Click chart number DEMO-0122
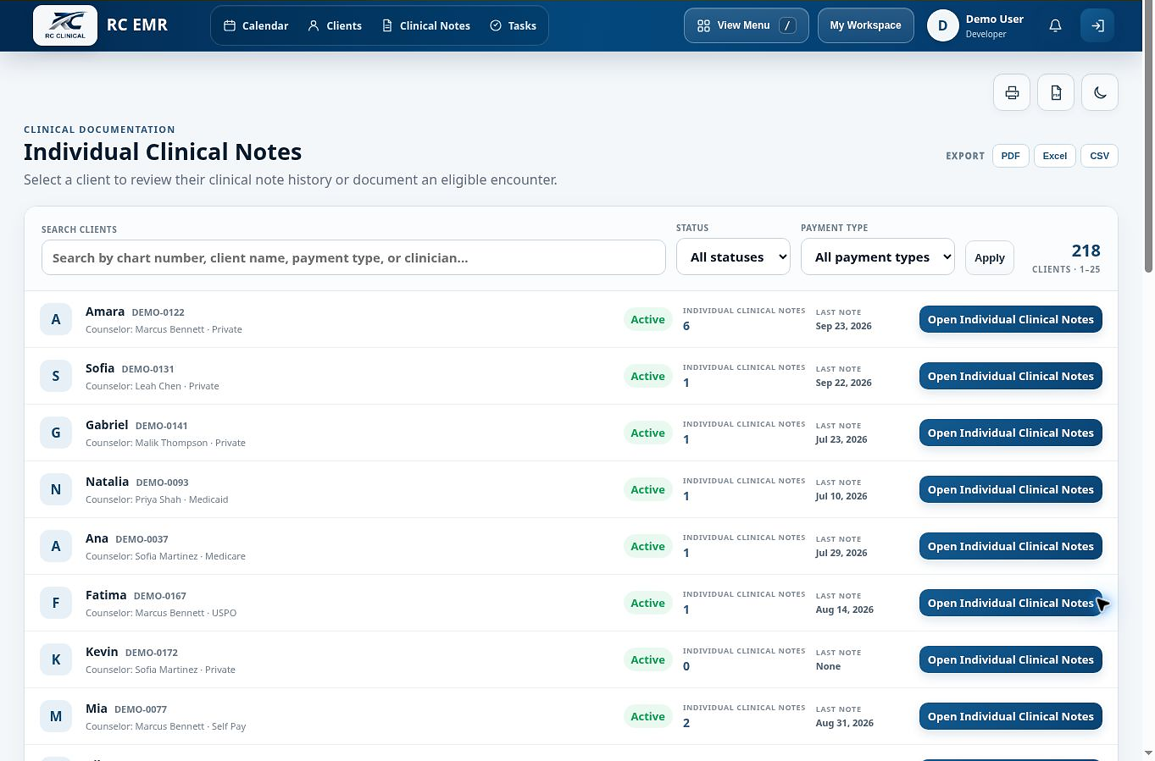This screenshot has height=761, width=1155. 158,312
